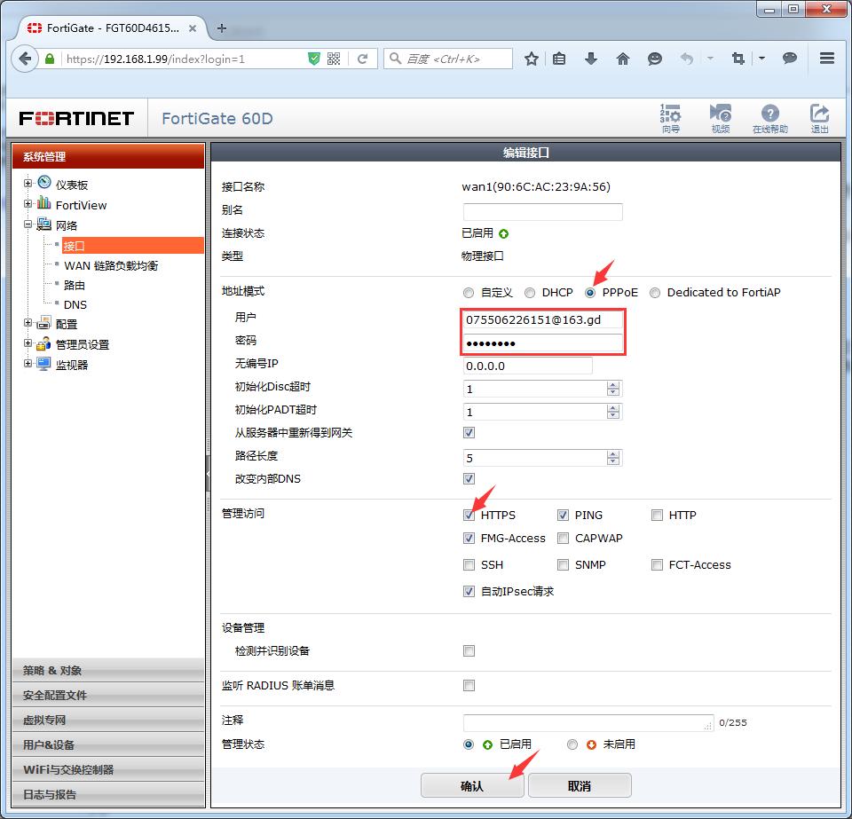This screenshot has width=852, height=819.
Task: Enable the SSH management access checkbox
Action: coord(469,564)
